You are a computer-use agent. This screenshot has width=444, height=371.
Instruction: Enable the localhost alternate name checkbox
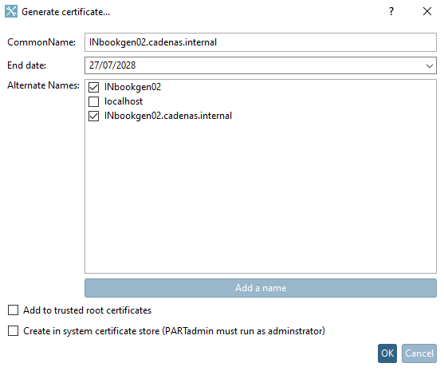click(x=93, y=101)
